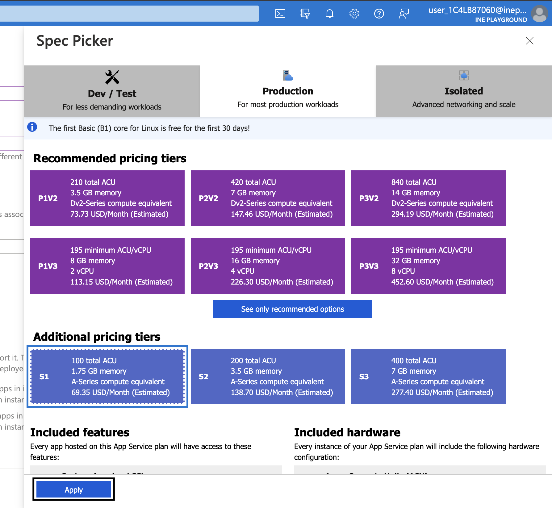Click See only recommended options
552x508 pixels.
[x=292, y=309]
